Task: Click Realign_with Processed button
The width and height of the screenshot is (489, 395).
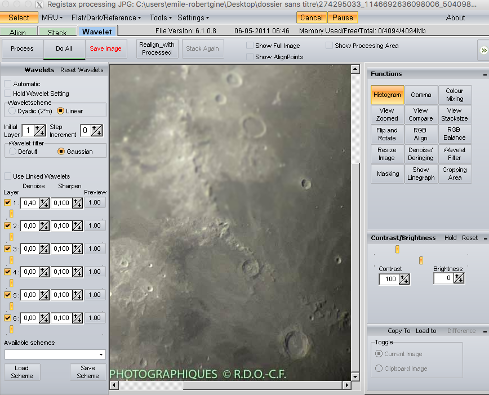Action: (157, 48)
